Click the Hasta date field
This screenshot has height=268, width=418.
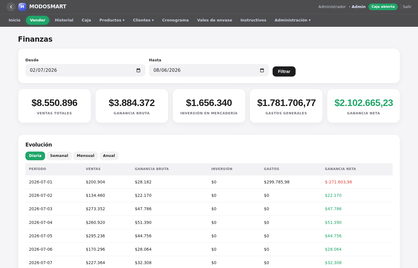point(209,70)
